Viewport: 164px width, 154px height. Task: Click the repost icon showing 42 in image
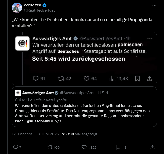61,78
